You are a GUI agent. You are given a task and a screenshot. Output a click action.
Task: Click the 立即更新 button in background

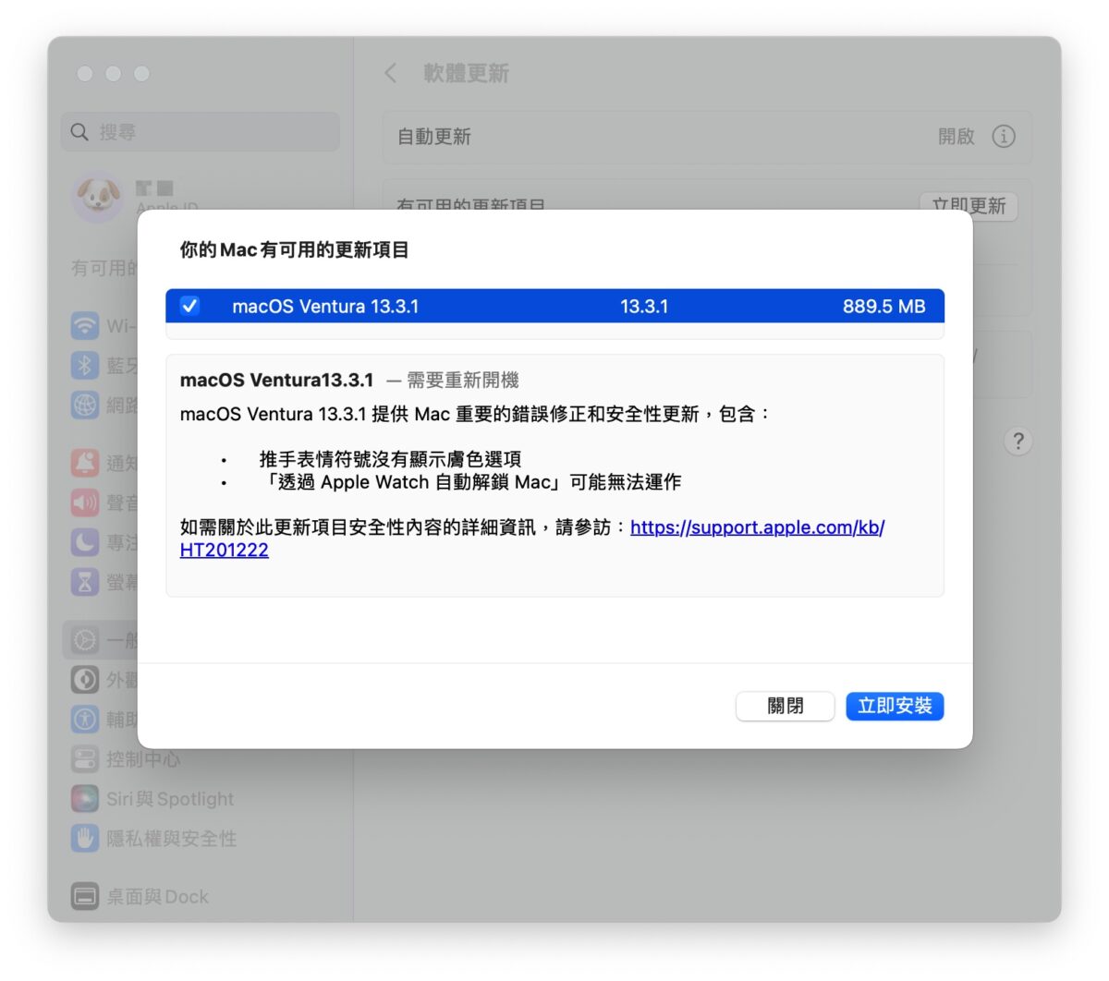click(x=968, y=205)
